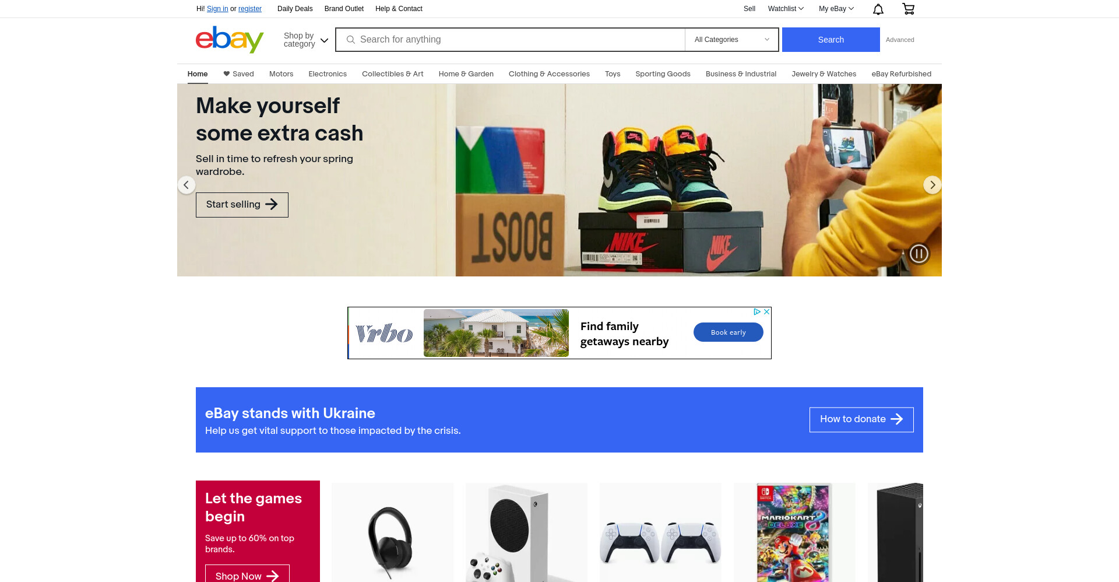The height and width of the screenshot is (582, 1119).
Task: Click the blue Search button
Action: 831,40
